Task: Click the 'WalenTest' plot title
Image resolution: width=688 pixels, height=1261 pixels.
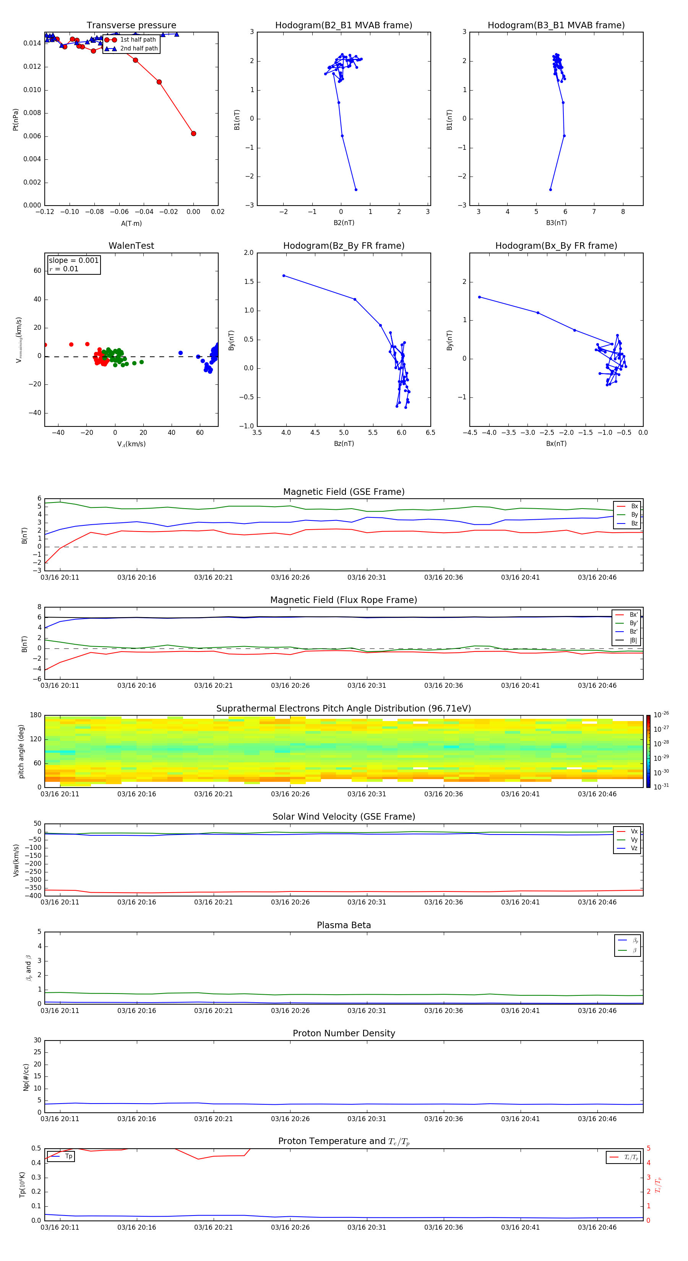Action: tap(131, 246)
